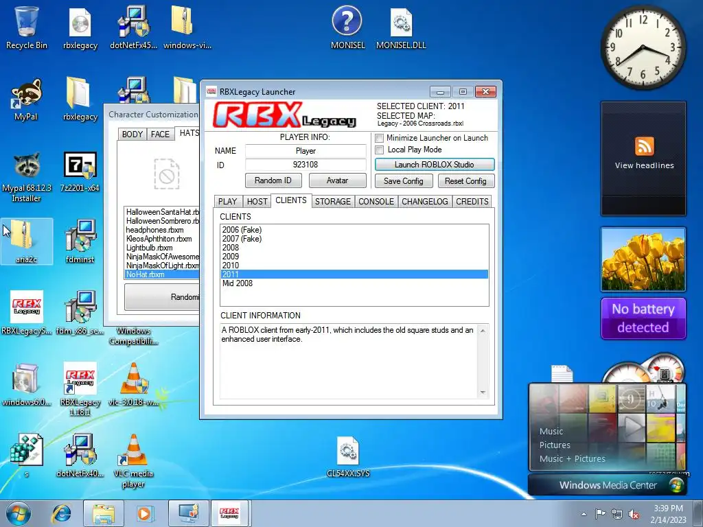703x527 pixels.
Task: Open the MONISEL help file icon
Action: pyautogui.click(x=347, y=28)
